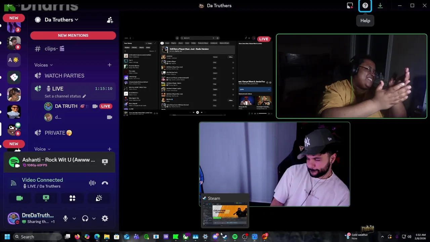The height and width of the screenshot is (242, 430).
Task: Open the sunglasses avatar server icon
Action: pyautogui.click(x=14, y=112)
